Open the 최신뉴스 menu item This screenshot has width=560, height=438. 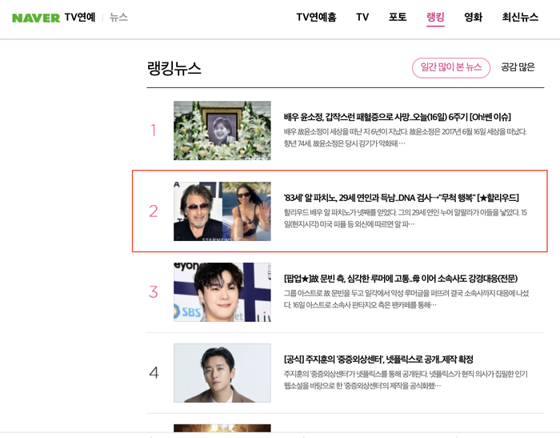pyautogui.click(x=520, y=17)
